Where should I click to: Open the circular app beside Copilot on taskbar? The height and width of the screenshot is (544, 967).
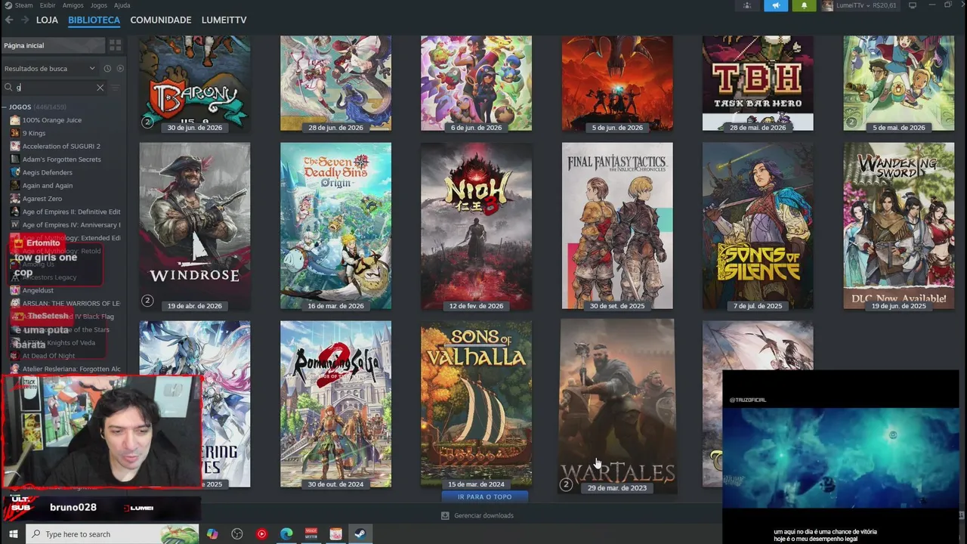[237, 534]
